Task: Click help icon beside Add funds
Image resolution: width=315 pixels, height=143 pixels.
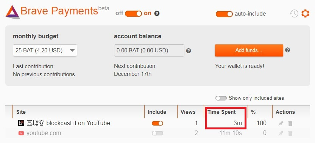Action: click(x=287, y=50)
